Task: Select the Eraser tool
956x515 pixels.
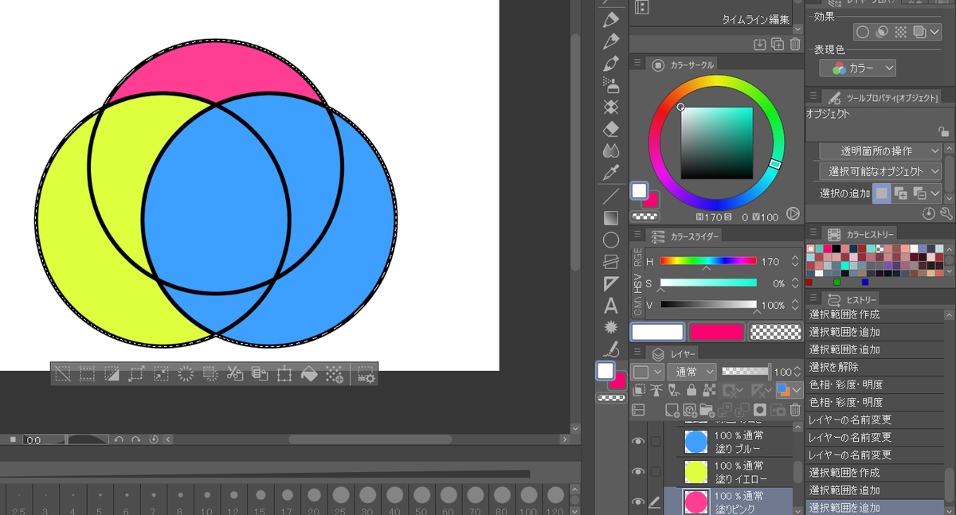Action: pos(611,128)
